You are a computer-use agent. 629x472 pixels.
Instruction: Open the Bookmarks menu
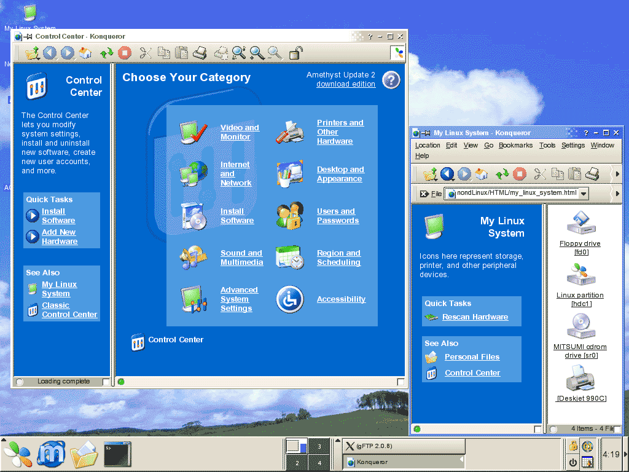coord(515,146)
